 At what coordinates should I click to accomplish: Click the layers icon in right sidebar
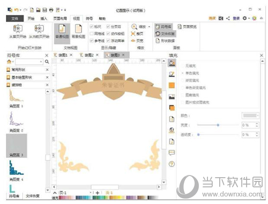172,108
